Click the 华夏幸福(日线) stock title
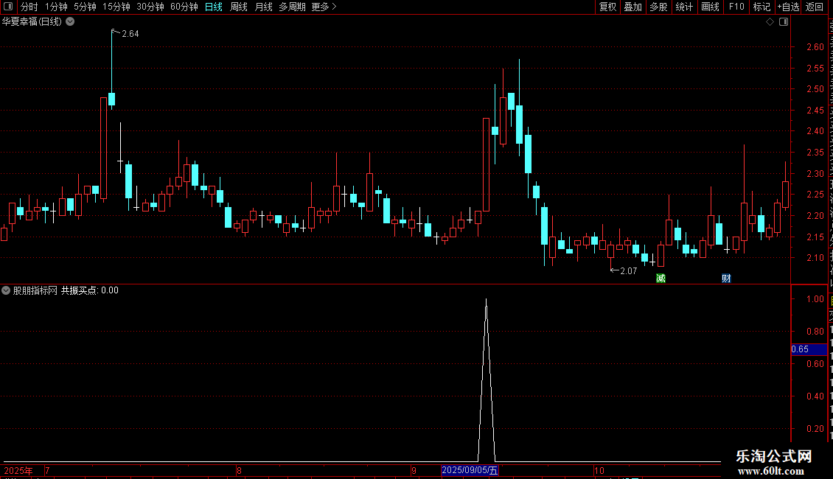 click(32, 22)
